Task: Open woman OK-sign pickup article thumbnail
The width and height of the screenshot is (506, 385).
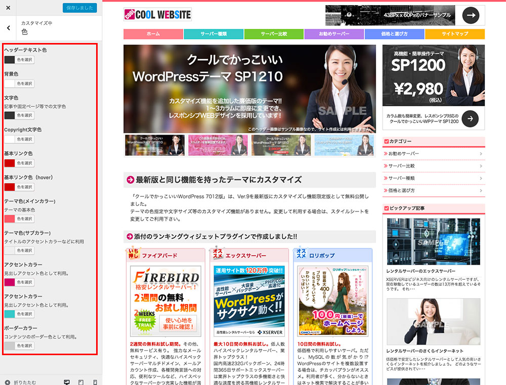Action: 434,321
